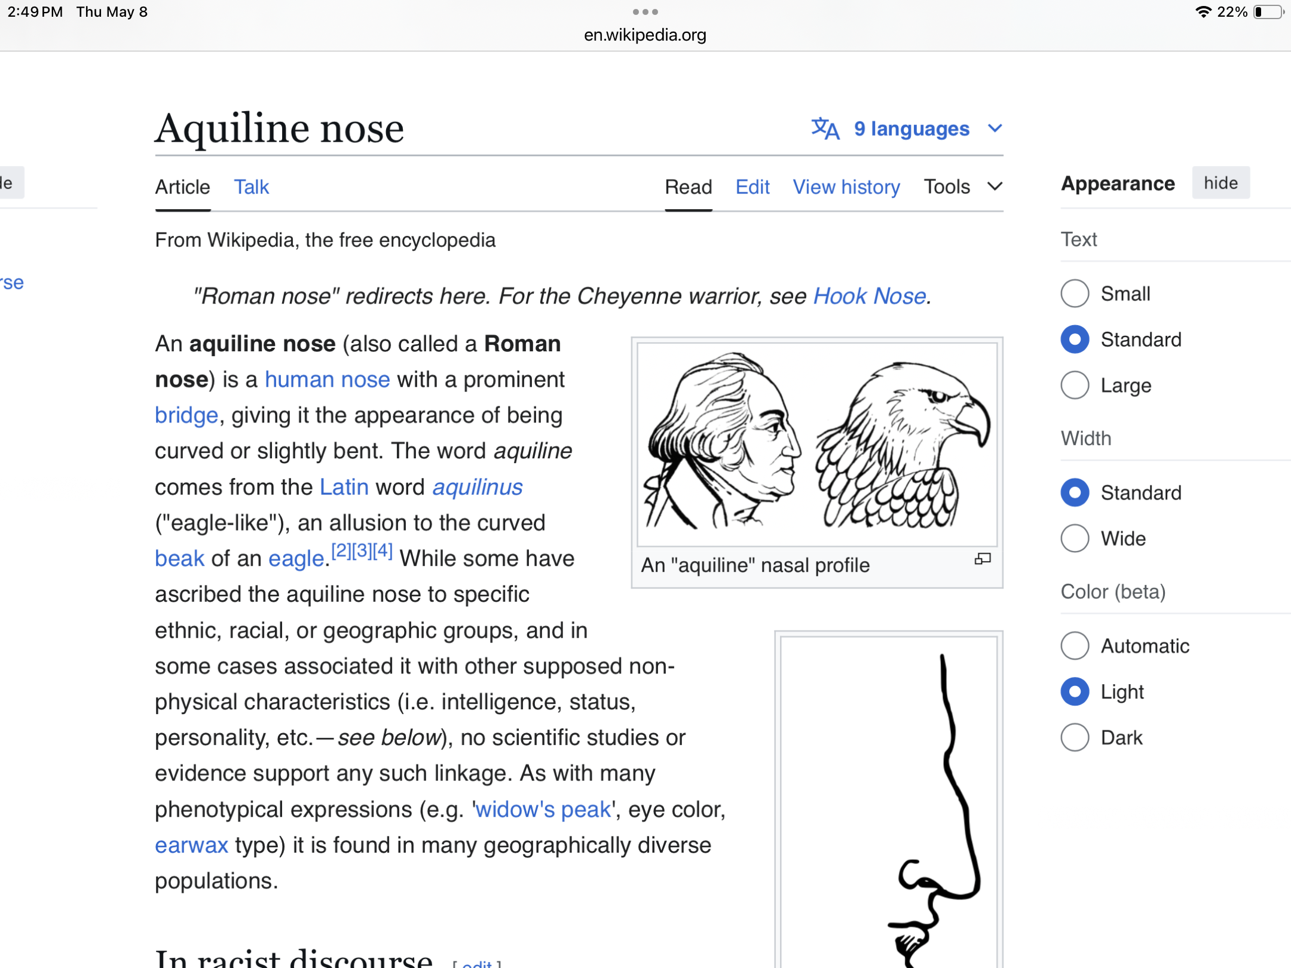Open the nose outline drawing thumbnail

click(889, 802)
